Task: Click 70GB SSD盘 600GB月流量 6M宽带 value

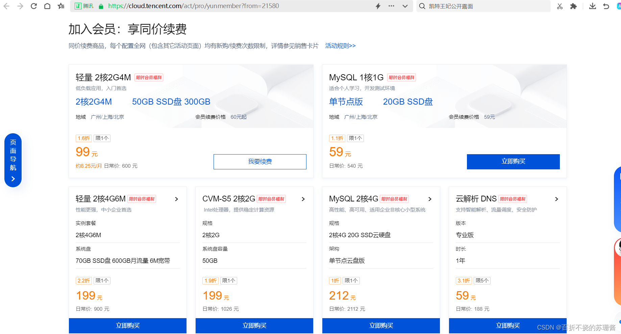Action: coord(123,261)
